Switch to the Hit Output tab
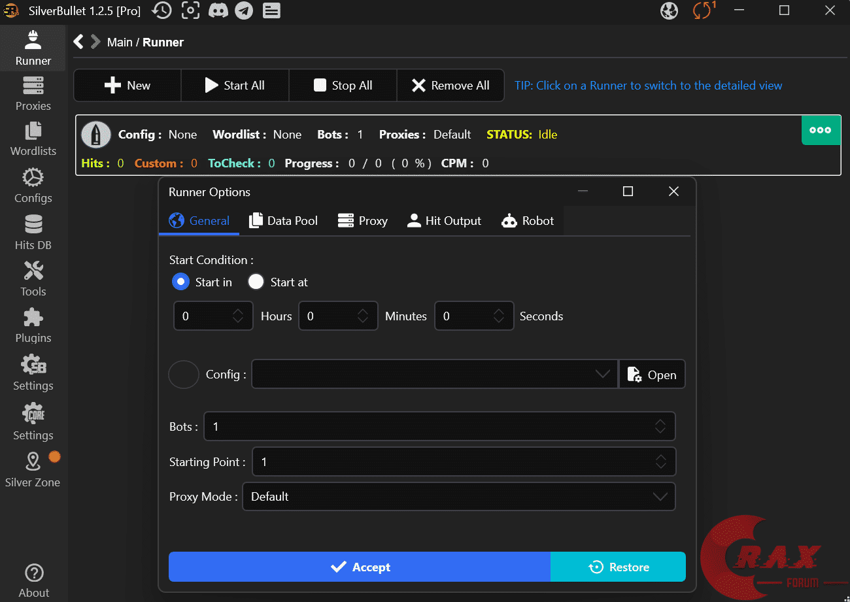The height and width of the screenshot is (602, 850). (x=444, y=221)
